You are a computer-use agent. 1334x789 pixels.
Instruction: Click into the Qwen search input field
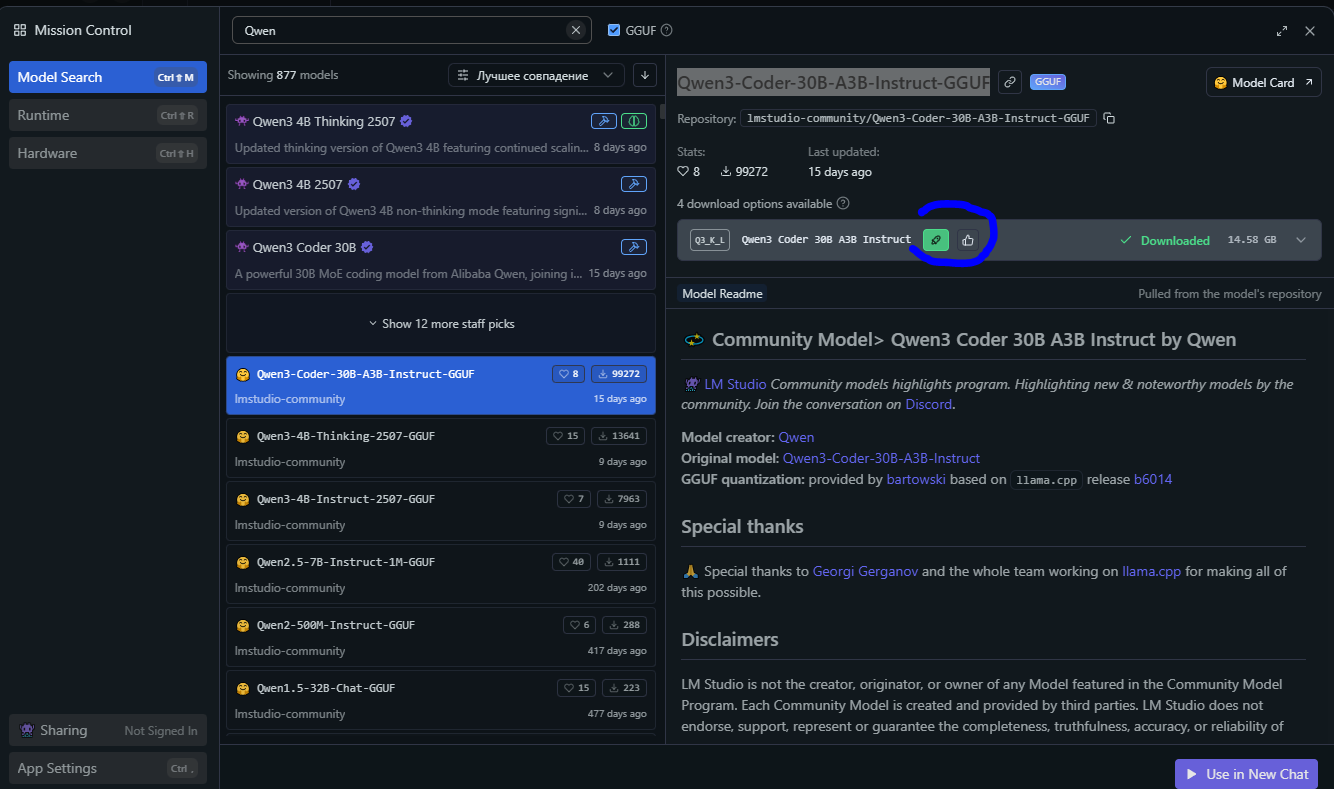[x=400, y=30]
